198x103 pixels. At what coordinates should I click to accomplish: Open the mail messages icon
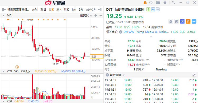tap(158, 3)
